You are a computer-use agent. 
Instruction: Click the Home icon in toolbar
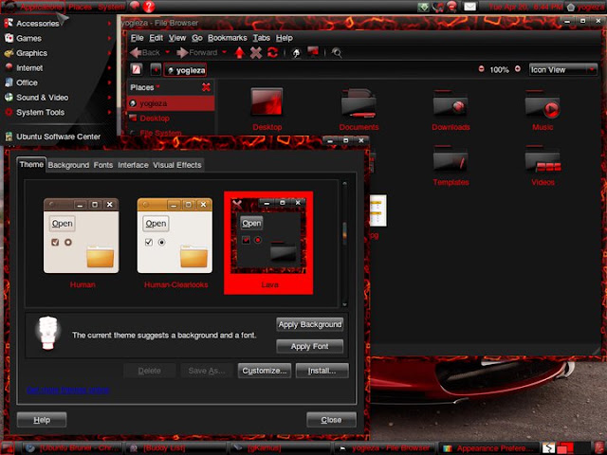(x=296, y=53)
